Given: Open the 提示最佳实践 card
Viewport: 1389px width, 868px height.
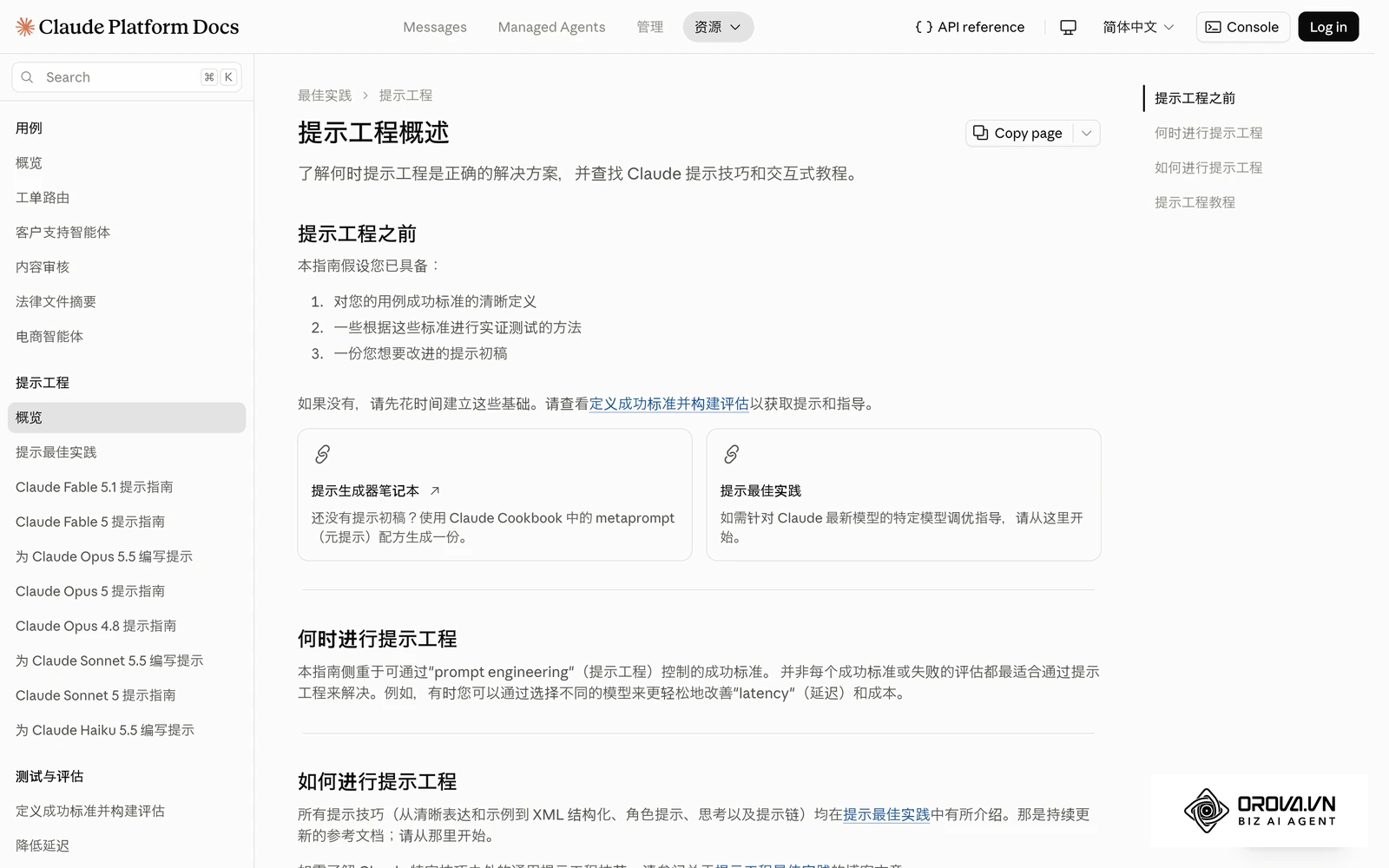Looking at the screenshot, I should coord(904,495).
